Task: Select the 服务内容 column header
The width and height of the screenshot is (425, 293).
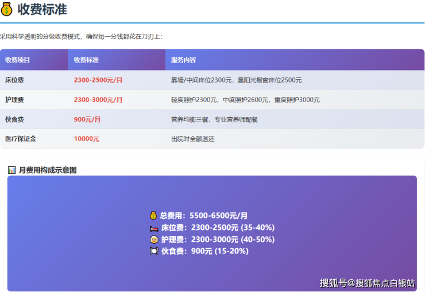Action: point(183,60)
